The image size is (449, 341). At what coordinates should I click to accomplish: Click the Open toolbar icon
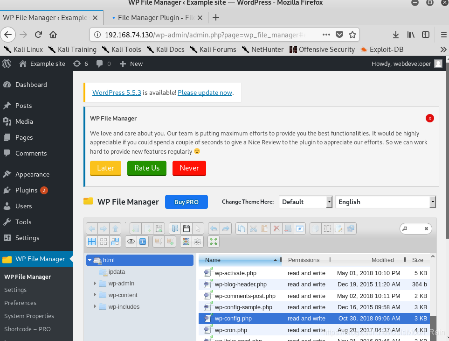coord(175,228)
